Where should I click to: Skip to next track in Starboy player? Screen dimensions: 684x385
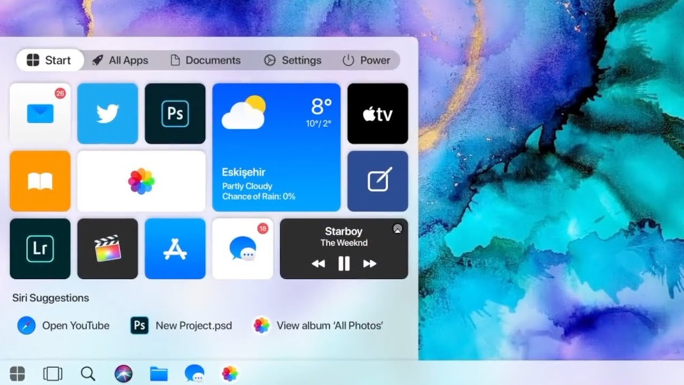pos(370,264)
